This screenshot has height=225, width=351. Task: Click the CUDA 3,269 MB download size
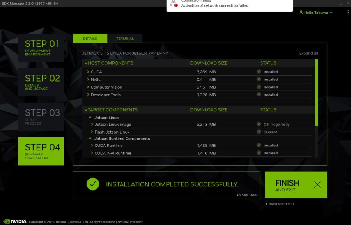pos(206,72)
